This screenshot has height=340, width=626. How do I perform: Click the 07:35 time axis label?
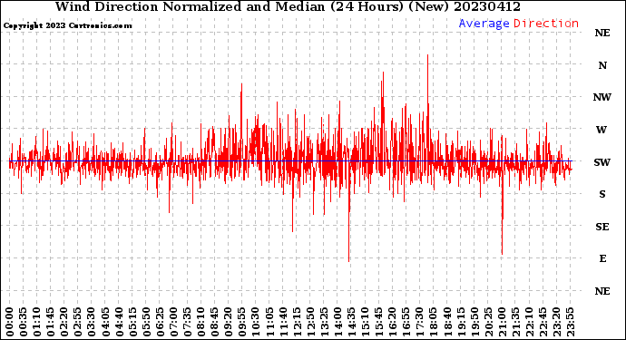click(188, 322)
